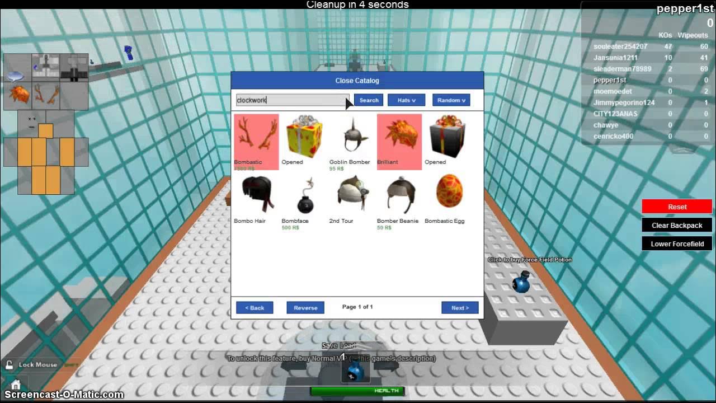Select souleater254207 in the leaderboard
Viewport: 716px width, 403px height.
(x=620, y=46)
